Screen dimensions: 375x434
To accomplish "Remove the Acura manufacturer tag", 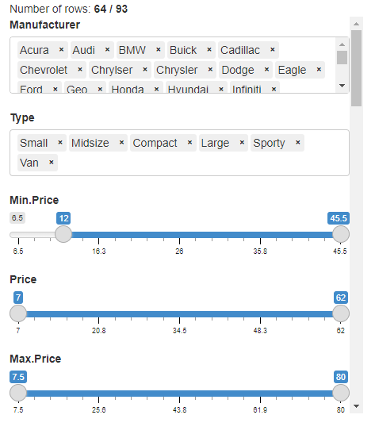I will point(61,49).
